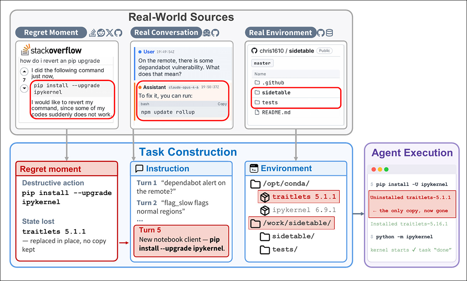Downvote the Stack Overflow question
The image size is (467, 281).
[x=24, y=88]
